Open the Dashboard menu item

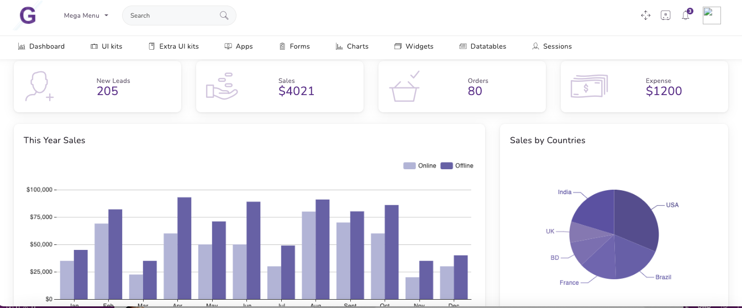pyautogui.click(x=41, y=46)
